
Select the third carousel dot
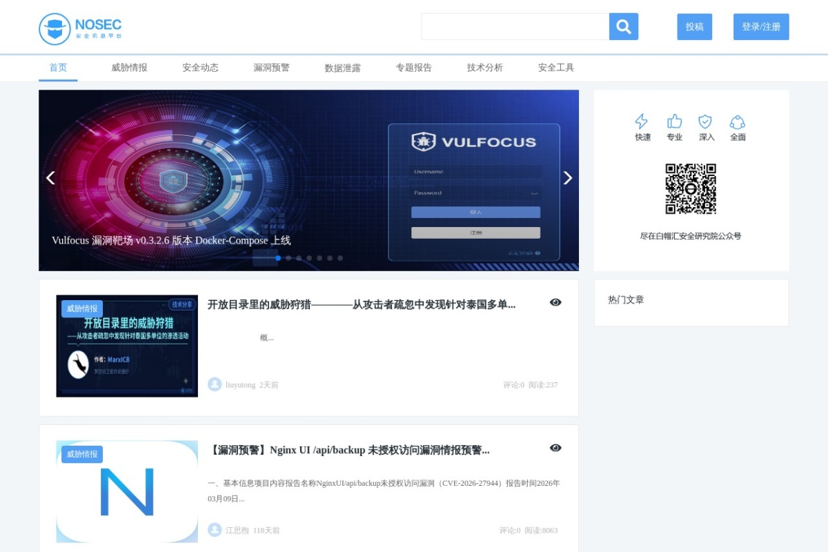[299, 258]
